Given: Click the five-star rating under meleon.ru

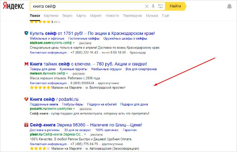Looking at the screenshot, I should (x=40, y=88).
